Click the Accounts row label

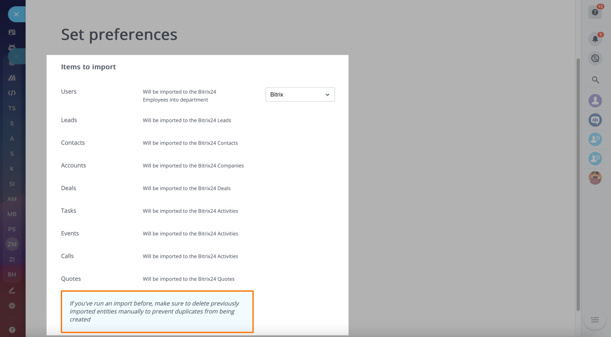(74, 166)
